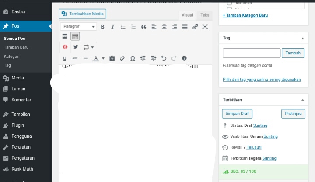Screen dimensions: 315x182
Task: Apply text color with A button
Action: pyautogui.click(x=96, y=58)
